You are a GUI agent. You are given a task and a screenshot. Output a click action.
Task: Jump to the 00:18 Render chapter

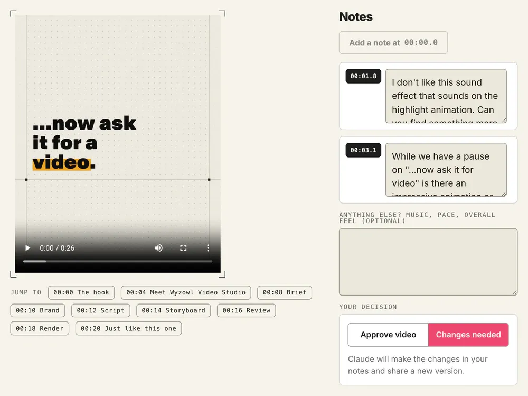click(x=40, y=328)
